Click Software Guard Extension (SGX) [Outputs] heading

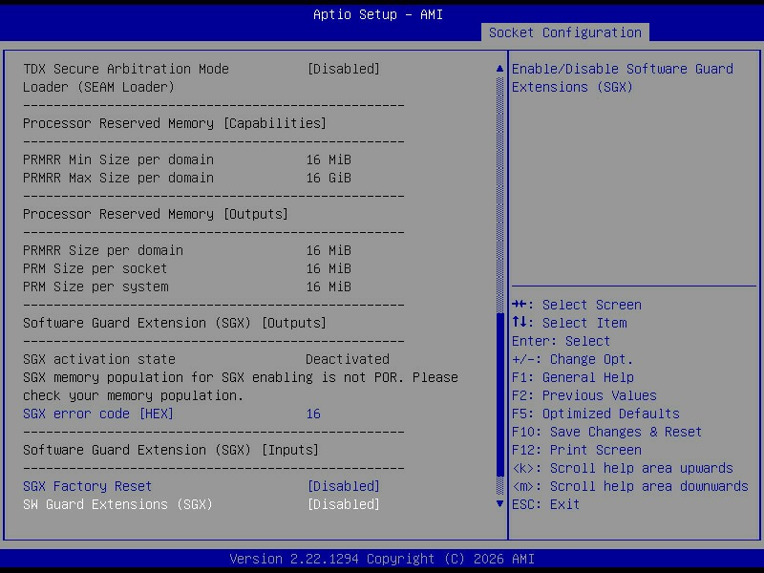(175, 323)
